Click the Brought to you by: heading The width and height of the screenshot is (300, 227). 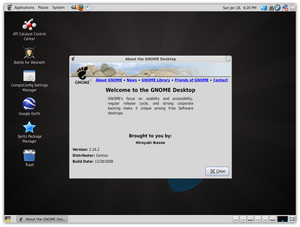tap(150, 136)
